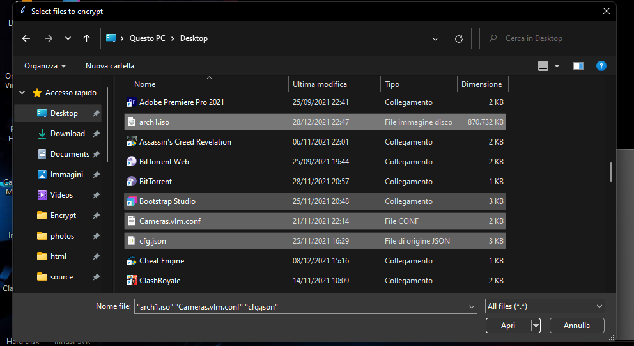Click the 'Cheat Engine' file name
This screenshot has width=634, height=346.
tap(162, 260)
